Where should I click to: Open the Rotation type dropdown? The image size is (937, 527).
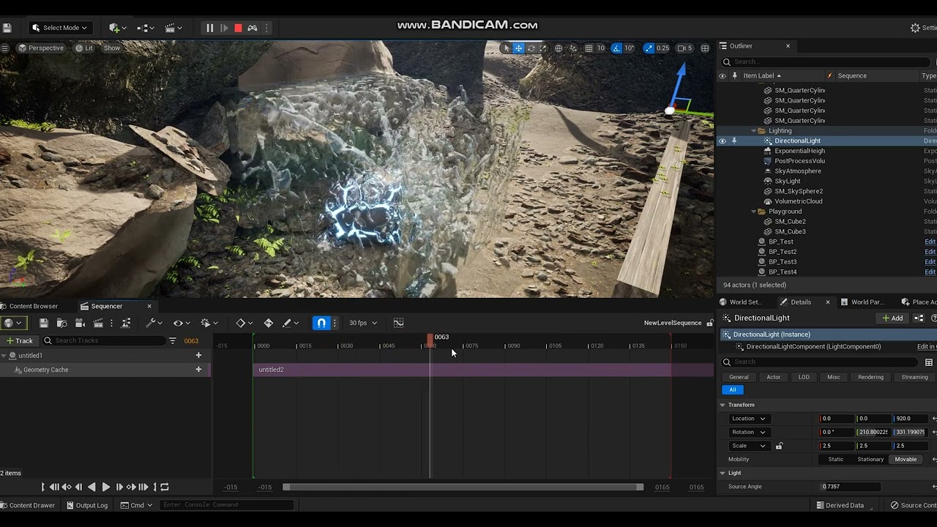click(748, 432)
